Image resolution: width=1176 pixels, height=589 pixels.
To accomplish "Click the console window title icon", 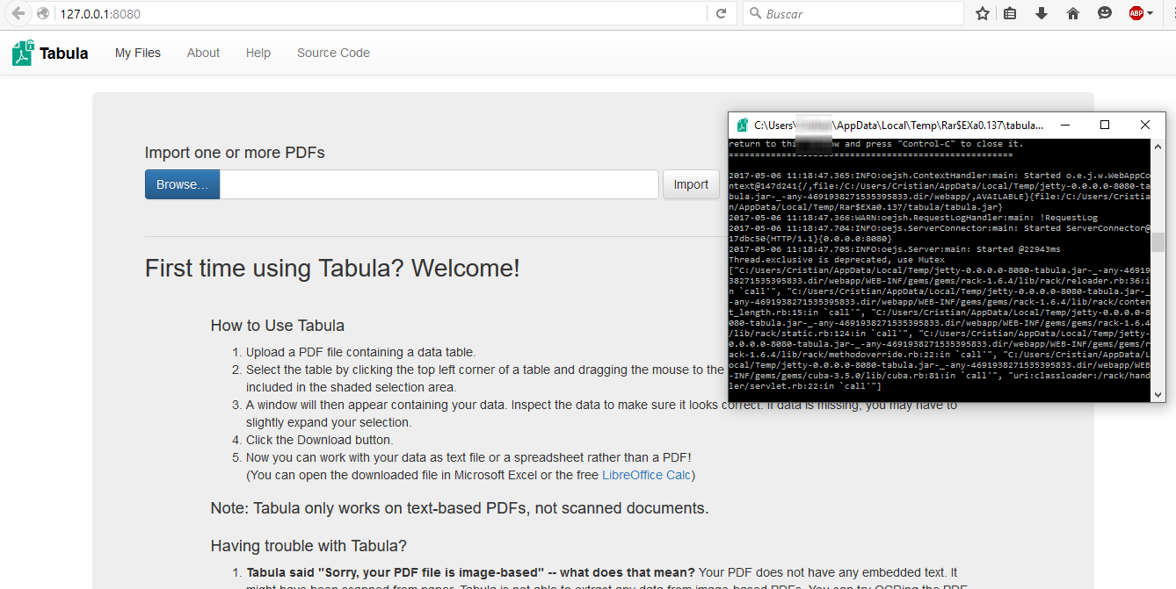I will 743,126.
